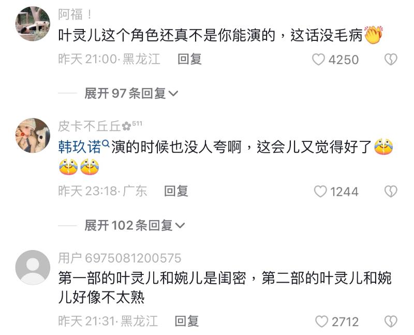
Task: Like the comment with 2712 likes
Action: click(321, 322)
